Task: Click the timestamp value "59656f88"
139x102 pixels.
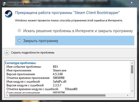Action: tap(59, 78)
